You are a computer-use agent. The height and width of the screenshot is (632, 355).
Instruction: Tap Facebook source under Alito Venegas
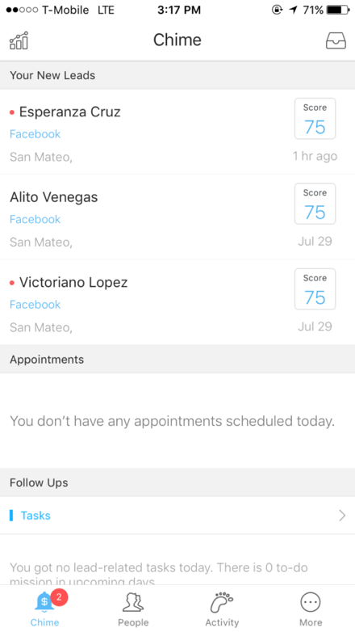35,219
